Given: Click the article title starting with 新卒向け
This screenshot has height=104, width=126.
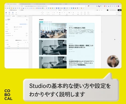Looking at the screenshot, I should (x=81, y=46).
